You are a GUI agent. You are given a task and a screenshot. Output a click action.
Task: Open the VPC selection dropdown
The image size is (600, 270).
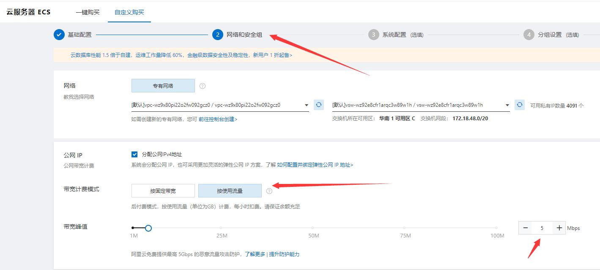[x=307, y=105]
